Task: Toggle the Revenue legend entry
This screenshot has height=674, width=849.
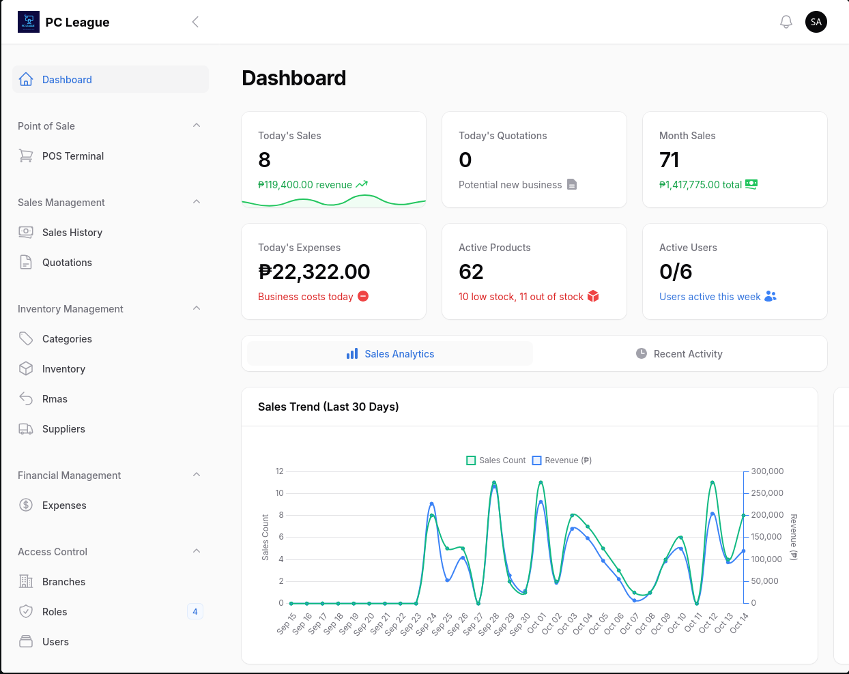Action: [561, 460]
